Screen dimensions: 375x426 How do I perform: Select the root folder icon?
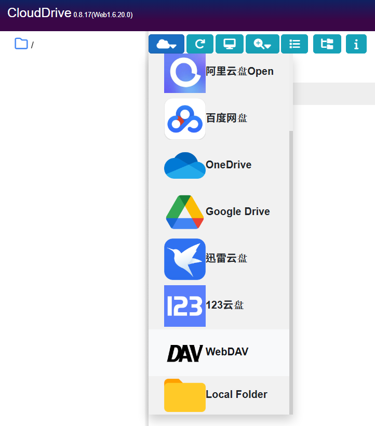[x=21, y=44]
